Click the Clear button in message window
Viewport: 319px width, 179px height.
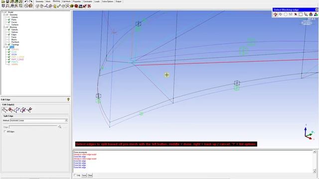coord(90,175)
